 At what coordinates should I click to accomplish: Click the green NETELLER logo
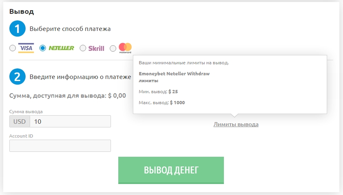point(61,48)
